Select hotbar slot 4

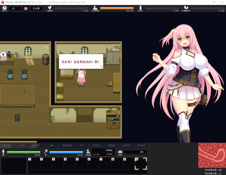[x=70, y=164]
